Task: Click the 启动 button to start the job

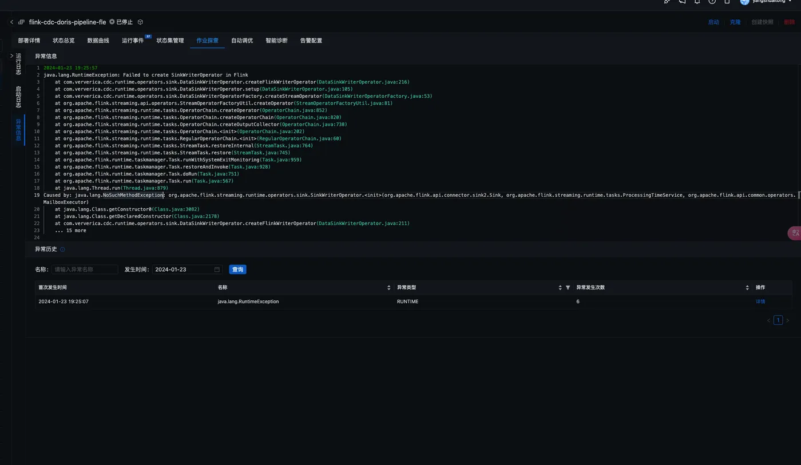Action: 713,22
